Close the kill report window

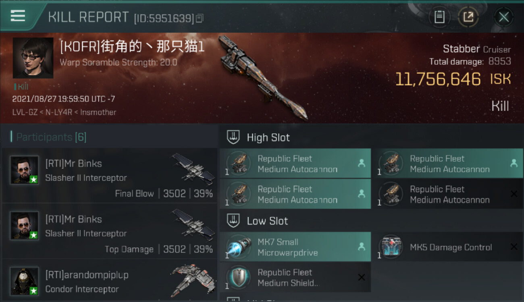pos(503,17)
